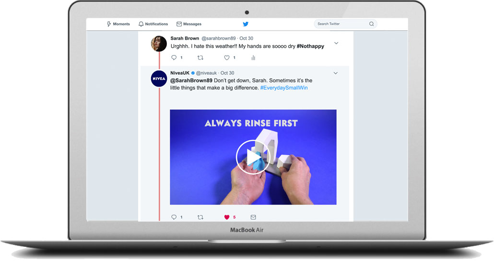Image resolution: width=494 pixels, height=261 pixels.
Task: Open the #Nothappy hashtag
Action: (x=310, y=46)
